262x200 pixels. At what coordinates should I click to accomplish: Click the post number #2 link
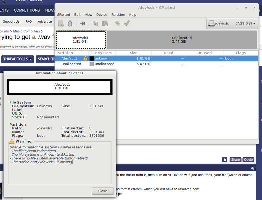pos(253,168)
